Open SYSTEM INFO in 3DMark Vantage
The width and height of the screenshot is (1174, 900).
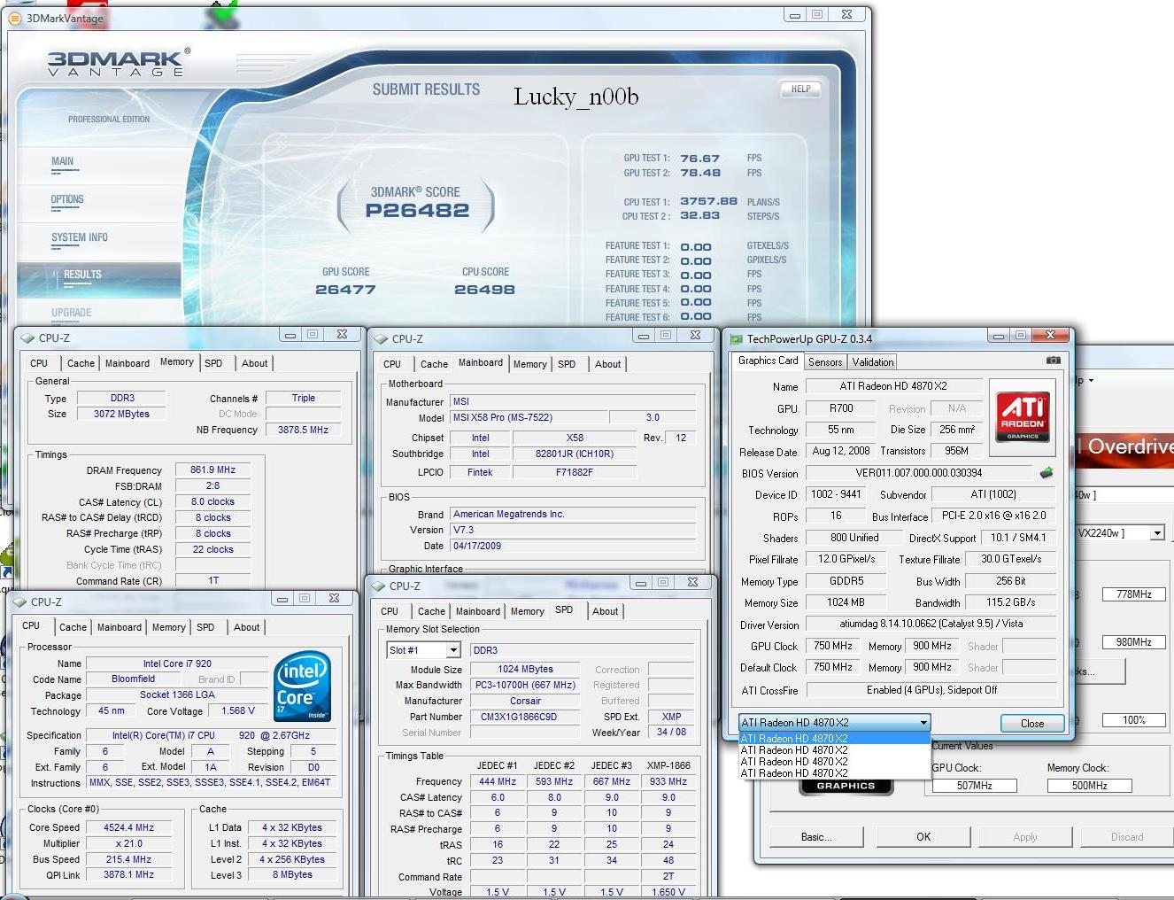click(x=80, y=237)
